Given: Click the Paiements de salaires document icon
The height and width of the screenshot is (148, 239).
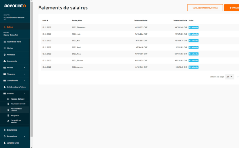Looking at the screenshot, I should 9,110.
